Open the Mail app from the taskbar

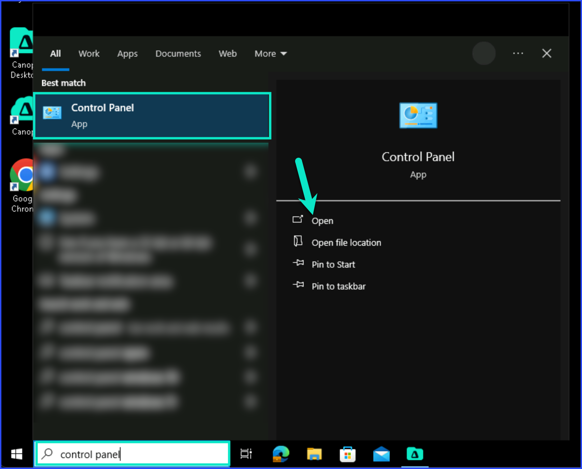[381, 454]
